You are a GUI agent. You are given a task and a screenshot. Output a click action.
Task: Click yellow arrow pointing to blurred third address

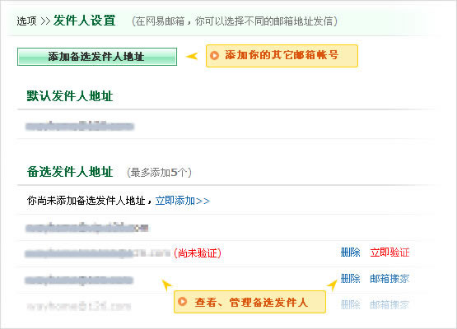coord(166,285)
